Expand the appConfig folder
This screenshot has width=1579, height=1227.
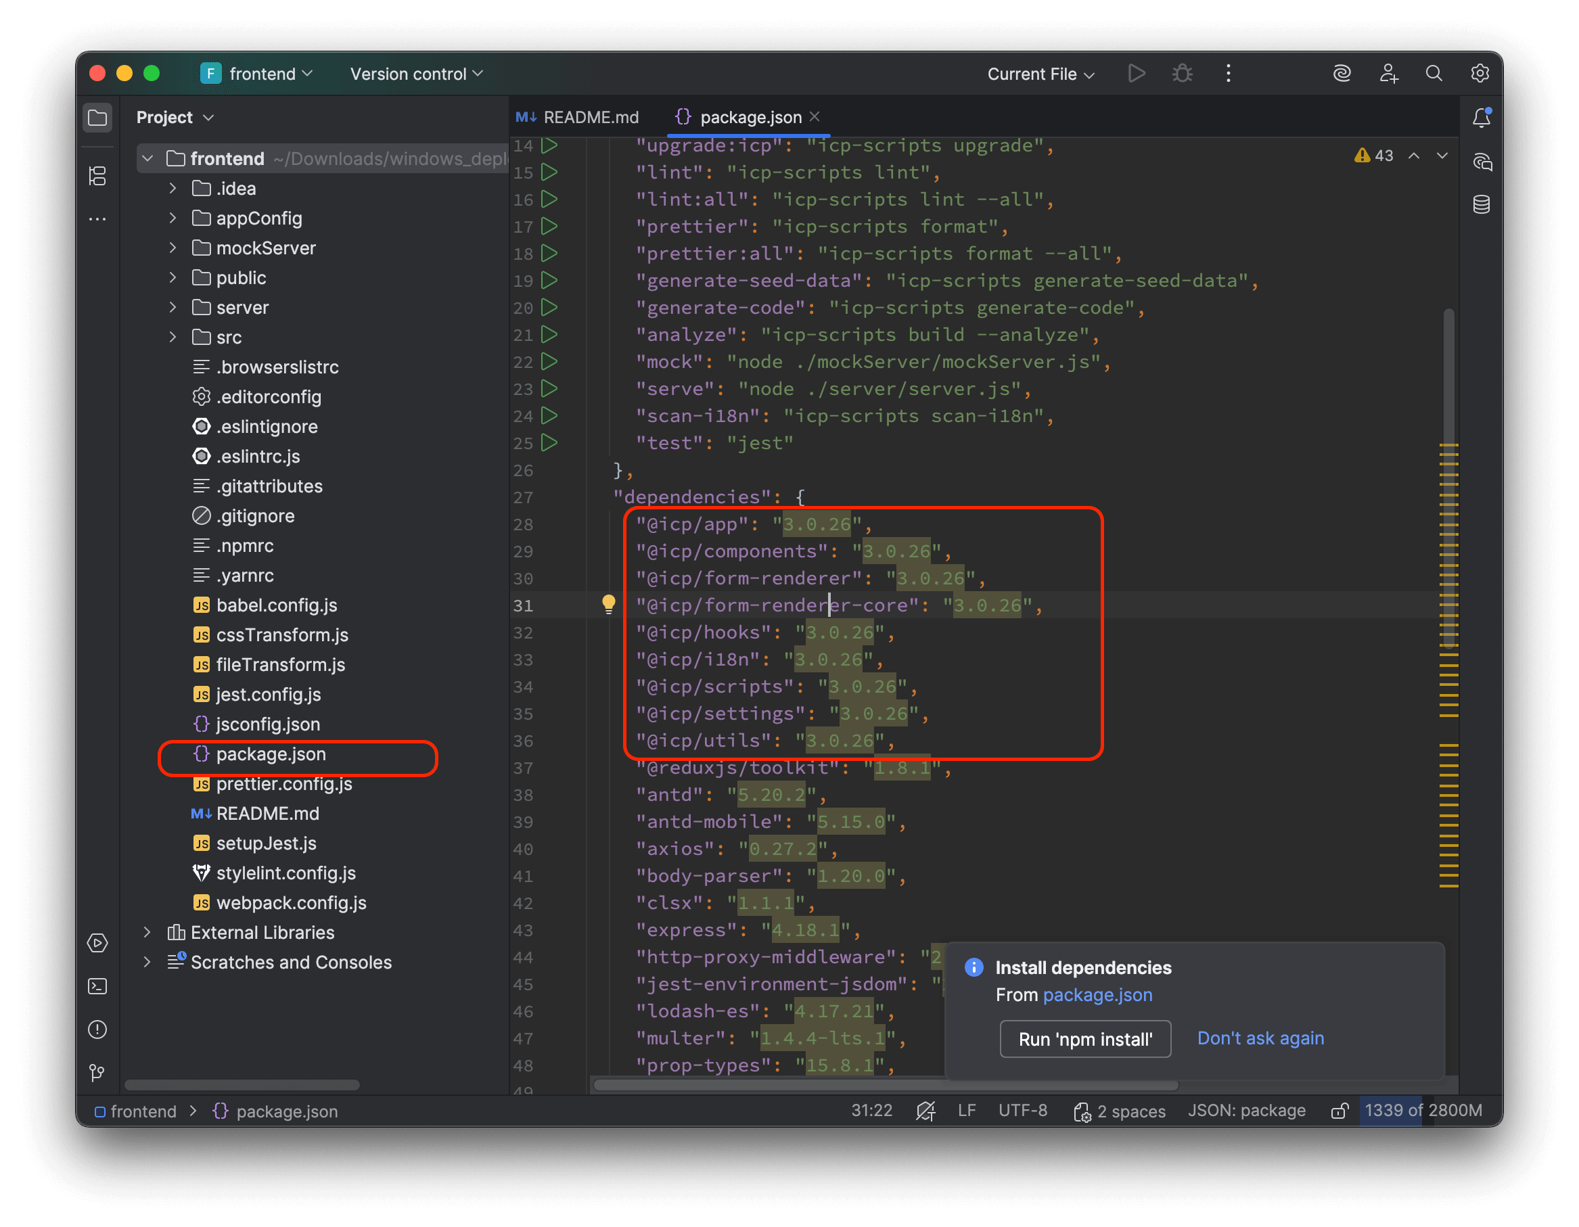(x=172, y=218)
